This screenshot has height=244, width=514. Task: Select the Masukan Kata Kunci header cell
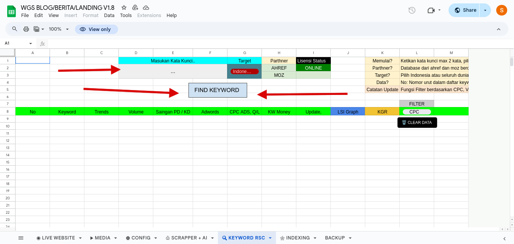[173, 61]
